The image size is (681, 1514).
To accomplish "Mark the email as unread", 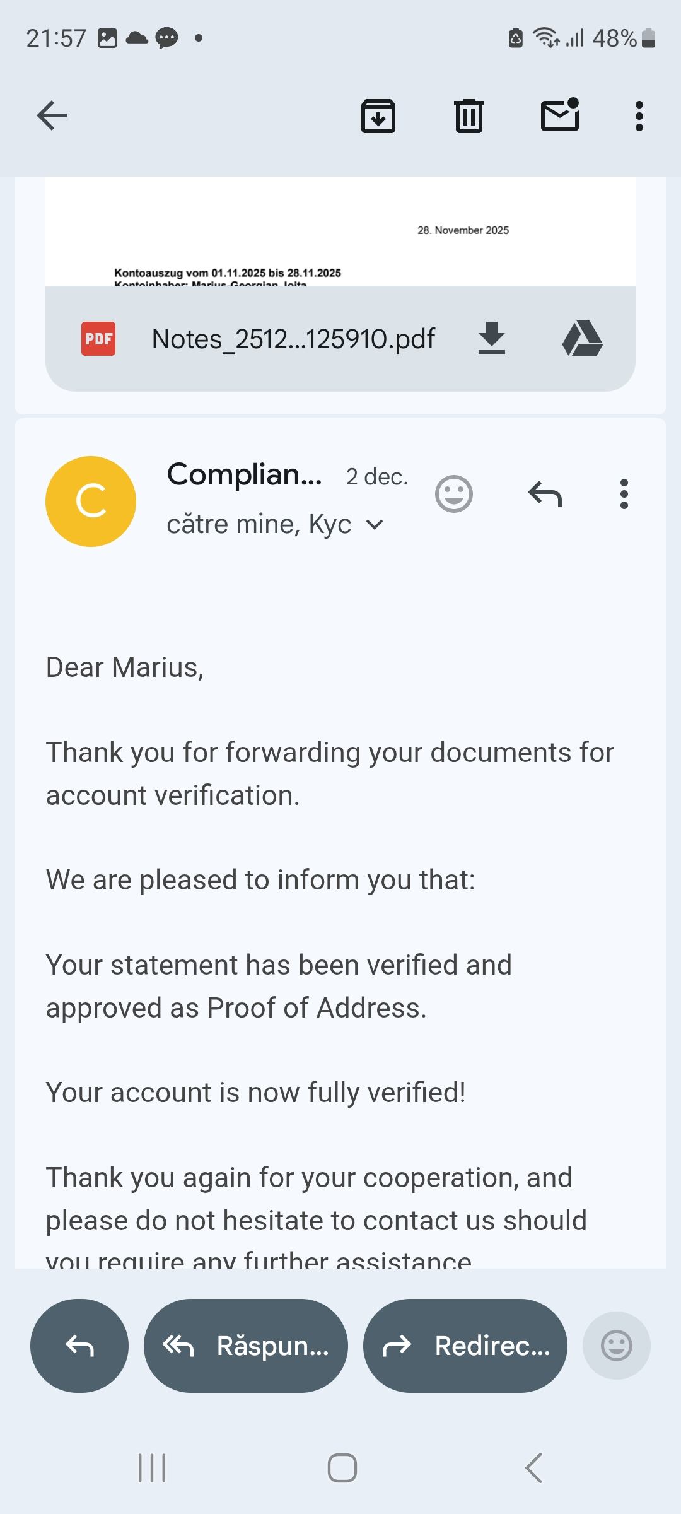I will 560,115.
